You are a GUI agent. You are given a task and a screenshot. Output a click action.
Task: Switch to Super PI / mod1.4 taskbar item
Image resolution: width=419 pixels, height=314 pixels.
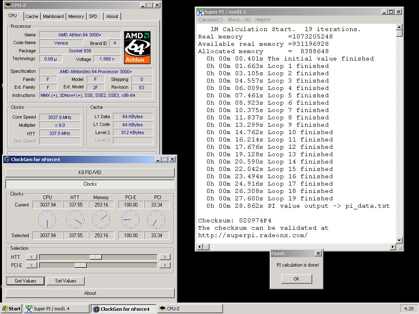[x=56, y=309]
